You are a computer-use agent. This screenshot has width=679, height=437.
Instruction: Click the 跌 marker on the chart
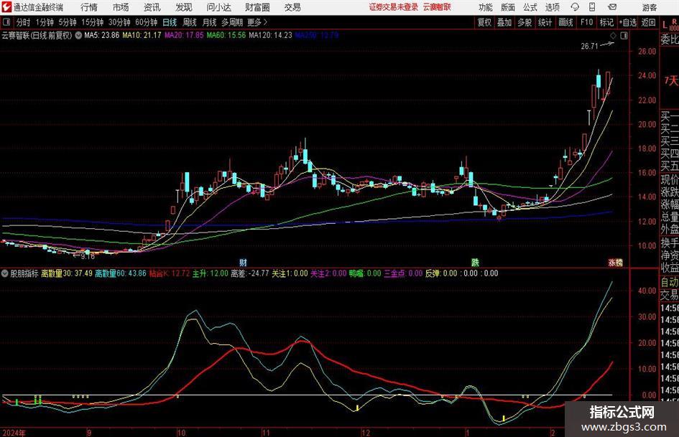pyautogui.click(x=475, y=262)
